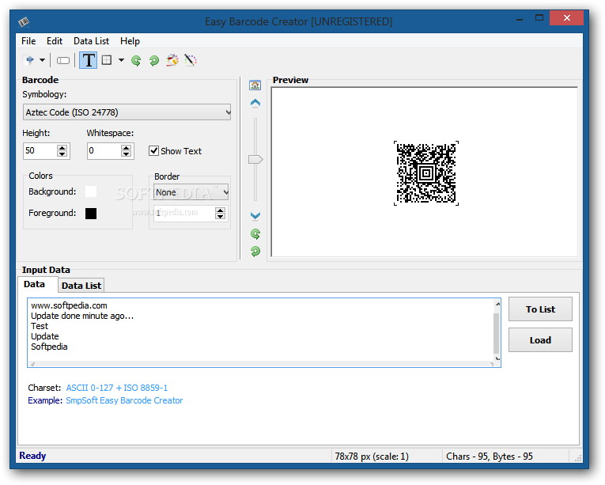
Task: Click the data text box scroll up arrow
Action: 497,305
